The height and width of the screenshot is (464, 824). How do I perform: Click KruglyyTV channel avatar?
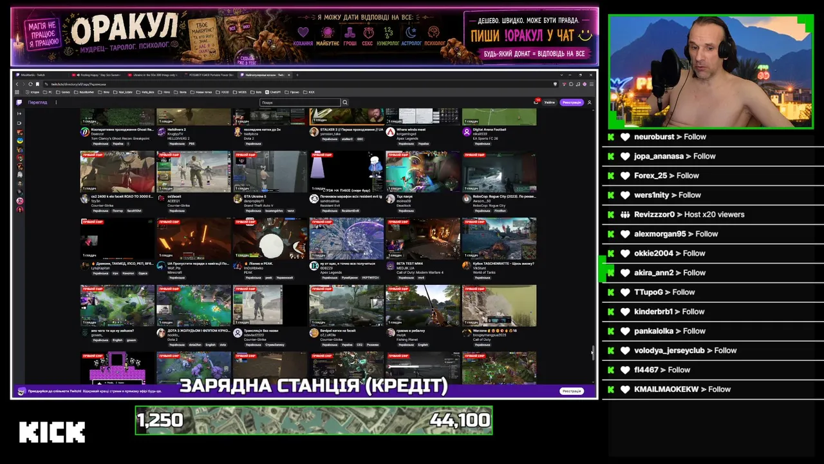pyautogui.click(x=161, y=132)
